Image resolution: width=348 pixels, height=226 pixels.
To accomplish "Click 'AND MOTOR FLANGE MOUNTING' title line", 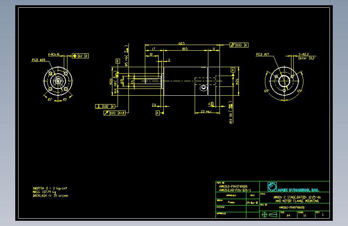I will point(297,201).
